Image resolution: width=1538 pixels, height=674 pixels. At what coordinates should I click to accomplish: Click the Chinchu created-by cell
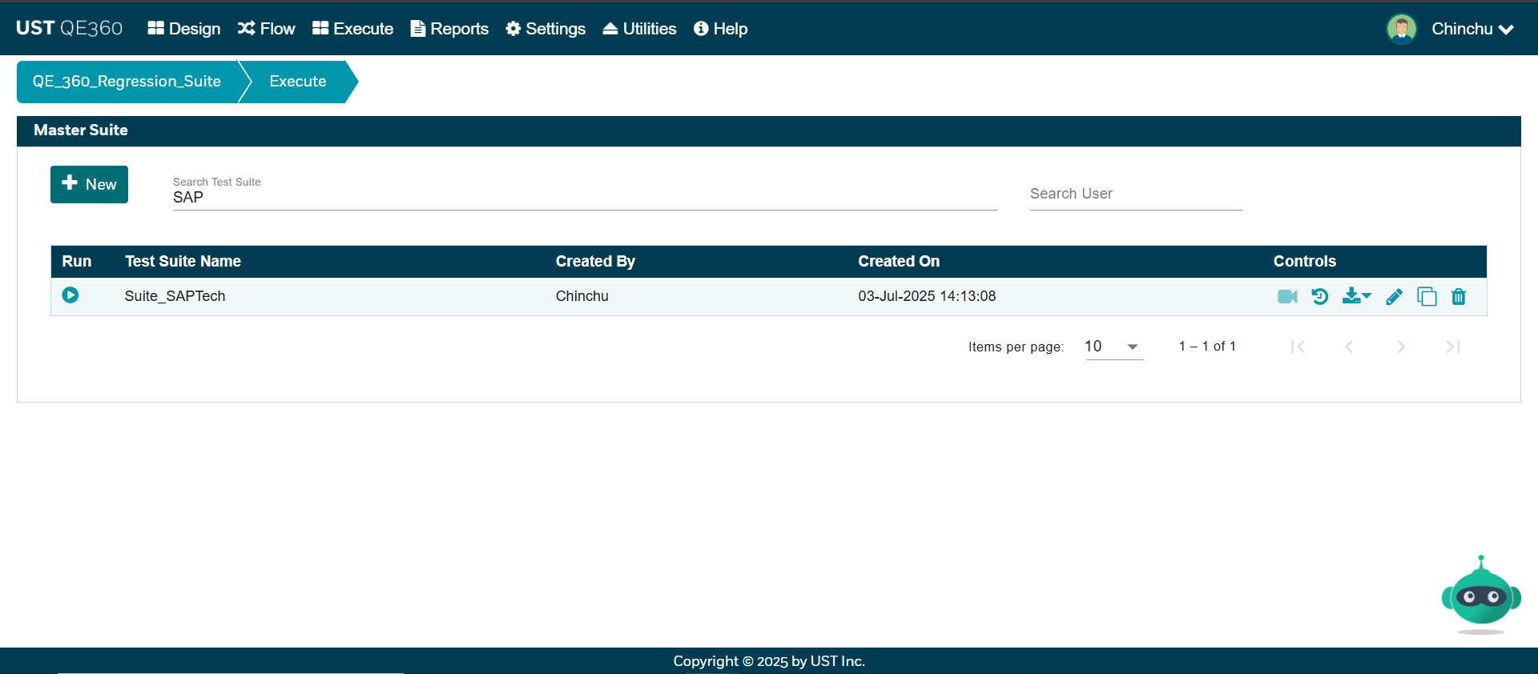click(582, 296)
